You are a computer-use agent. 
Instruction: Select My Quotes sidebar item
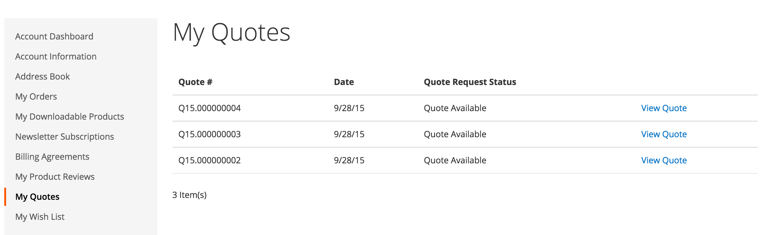click(37, 197)
